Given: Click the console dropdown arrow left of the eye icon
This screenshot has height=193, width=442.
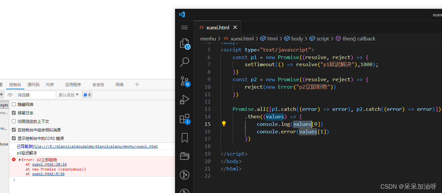Looking at the screenshot, I should click(2, 95).
